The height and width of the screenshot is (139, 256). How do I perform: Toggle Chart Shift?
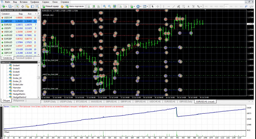pyautogui.click(x=125, y=6)
